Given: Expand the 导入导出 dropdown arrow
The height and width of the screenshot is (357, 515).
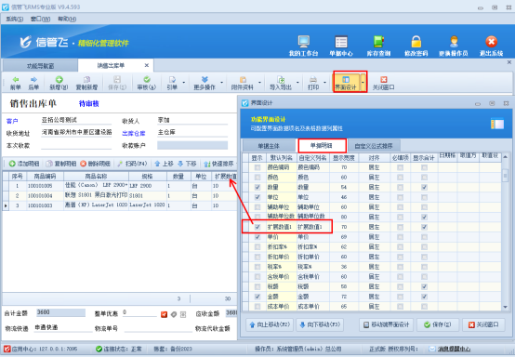Looking at the screenshot, I should (297, 82).
